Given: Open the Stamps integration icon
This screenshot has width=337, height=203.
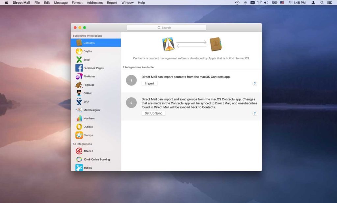Looking at the screenshot, I should pyautogui.click(x=79, y=135).
